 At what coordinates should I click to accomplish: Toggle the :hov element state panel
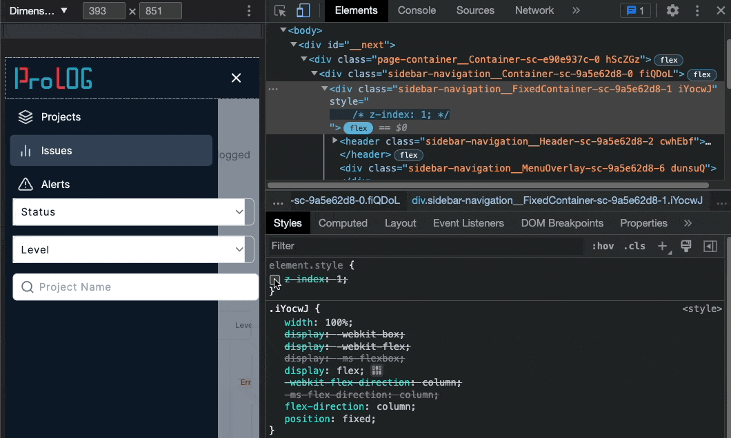pos(603,246)
